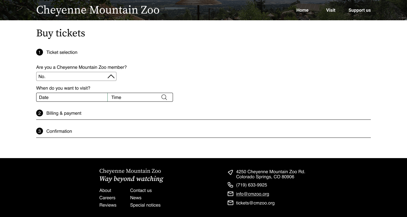Open the membership dropdown showing No.

click(x=76, y=76)
